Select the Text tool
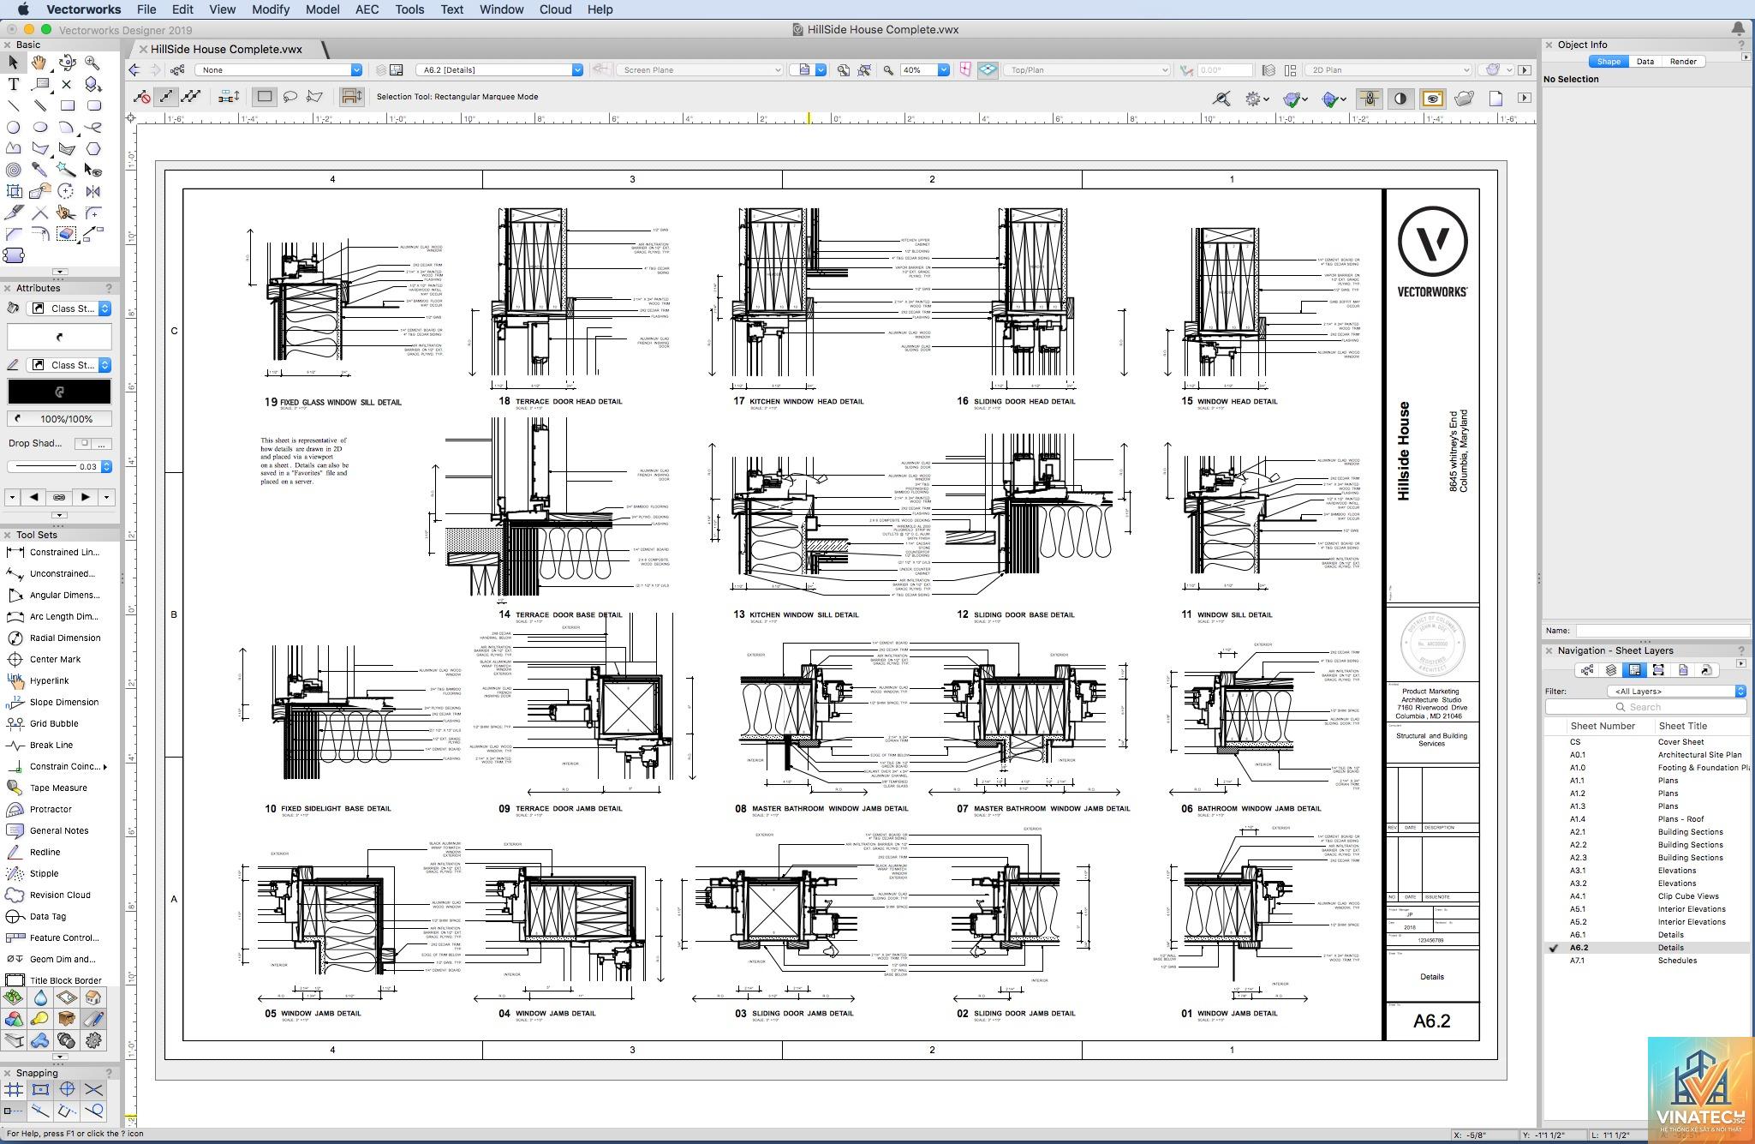1755x1144 pixels. [x=14, y=84]
